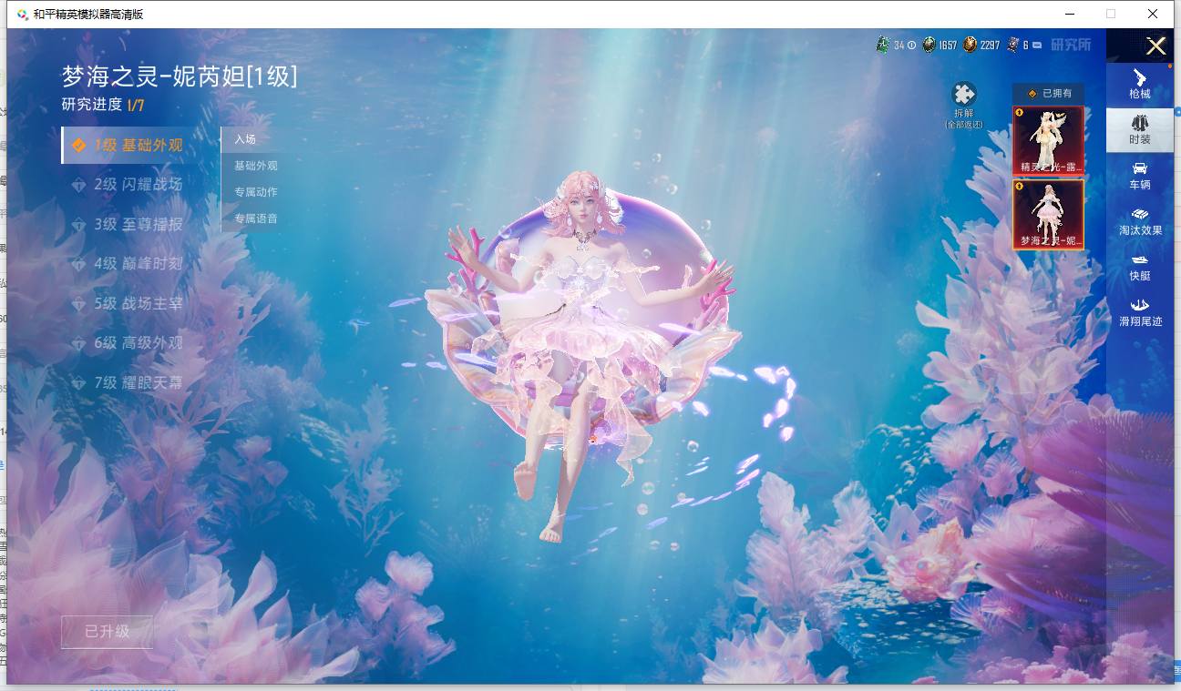The height and width of the screenshot is (691, 1181).
Task: Go to the 快艇 speedboat category
Action: [1140, 267]
